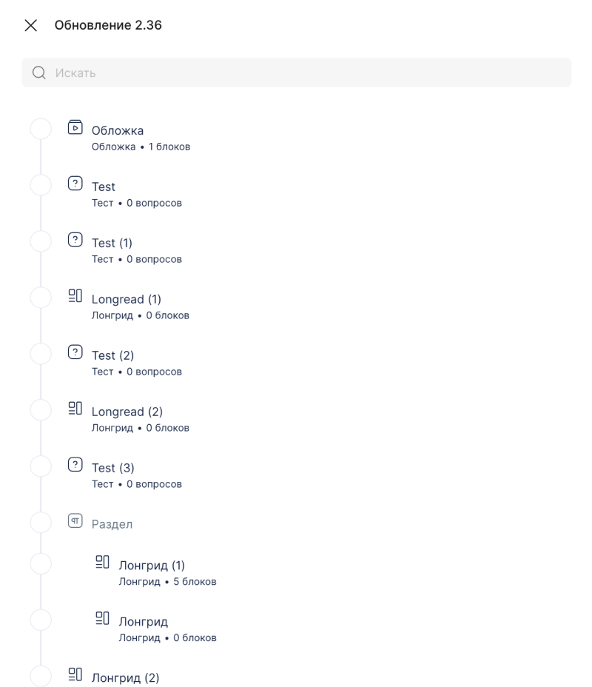Viewport: 592px width, 687px height.
Task: Select the Test (2) item
Action: click(112, 355)
